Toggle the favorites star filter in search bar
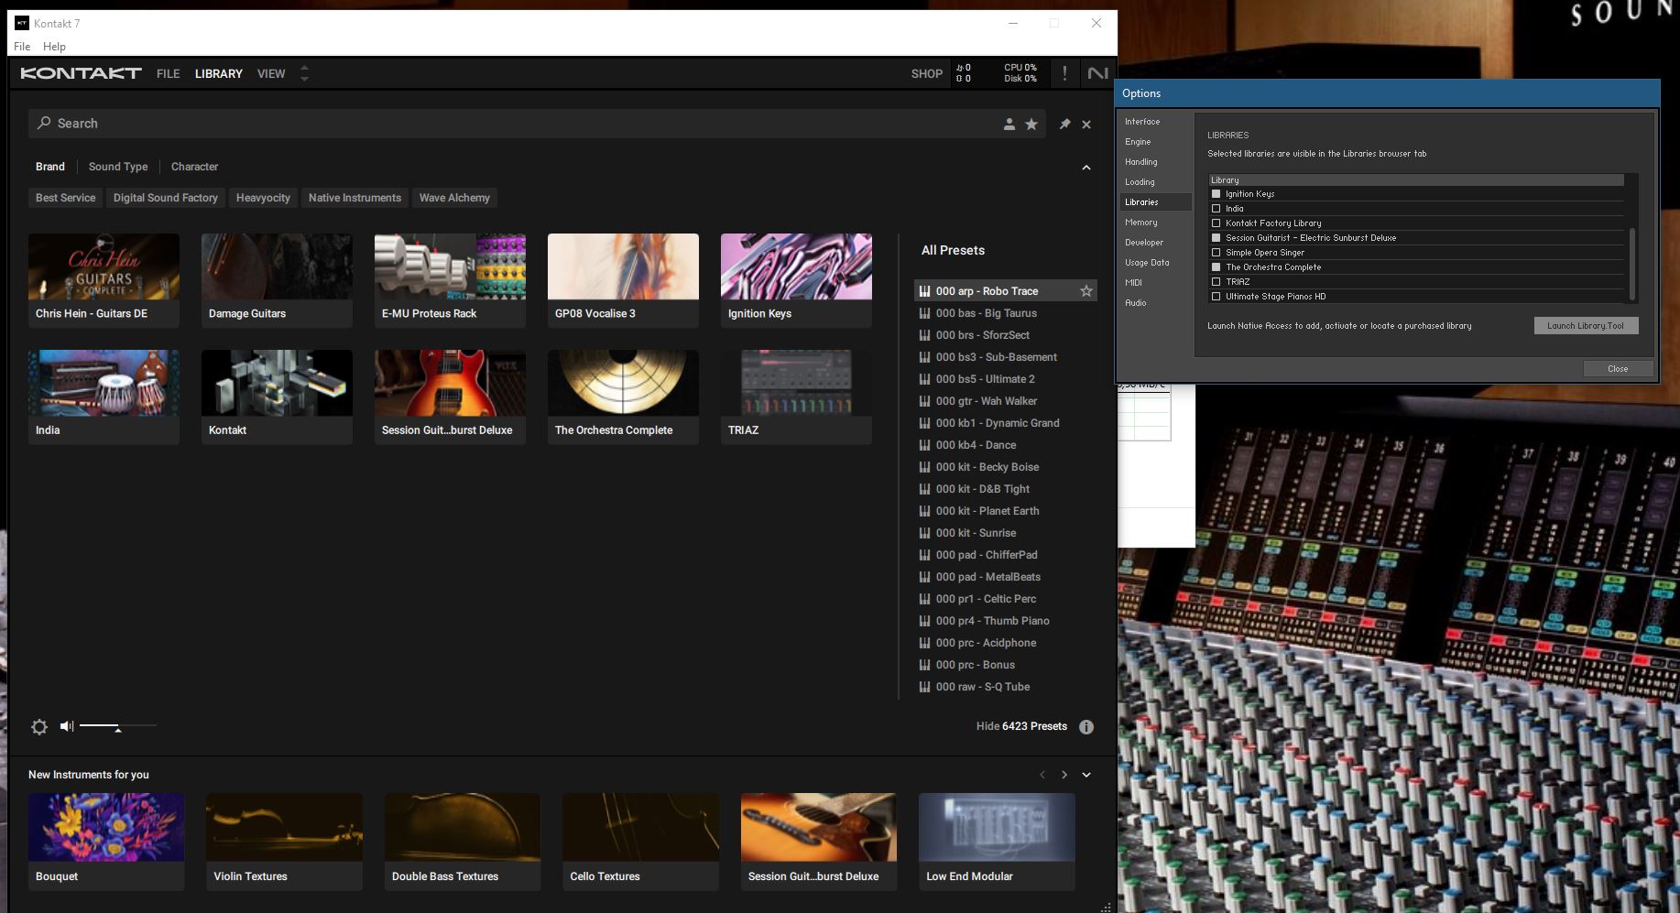This screenshot has width=1680, height=913. [x=1031, y=125]
